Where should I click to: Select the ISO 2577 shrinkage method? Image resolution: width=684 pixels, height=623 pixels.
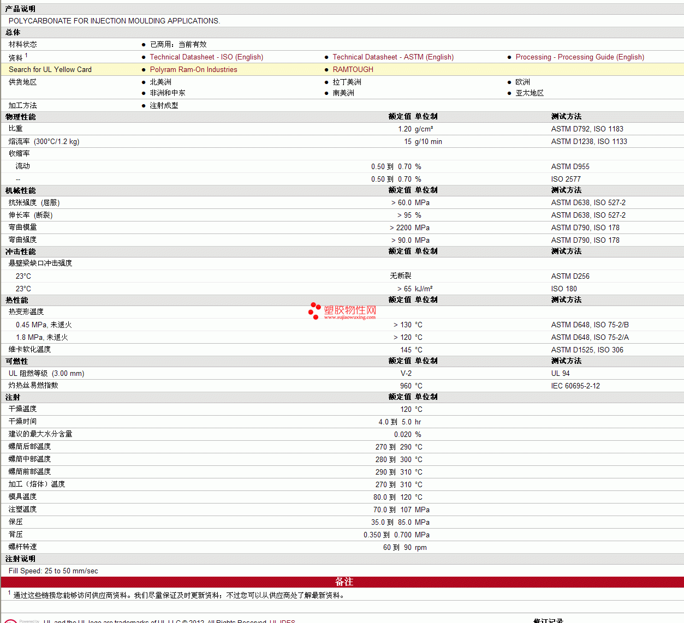(566, 179)
